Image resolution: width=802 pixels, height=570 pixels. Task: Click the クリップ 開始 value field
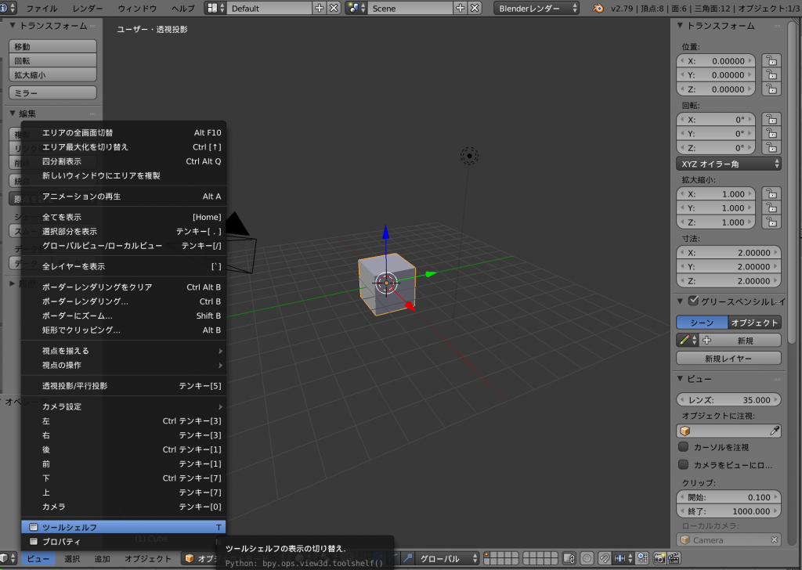tap(728, 497)
